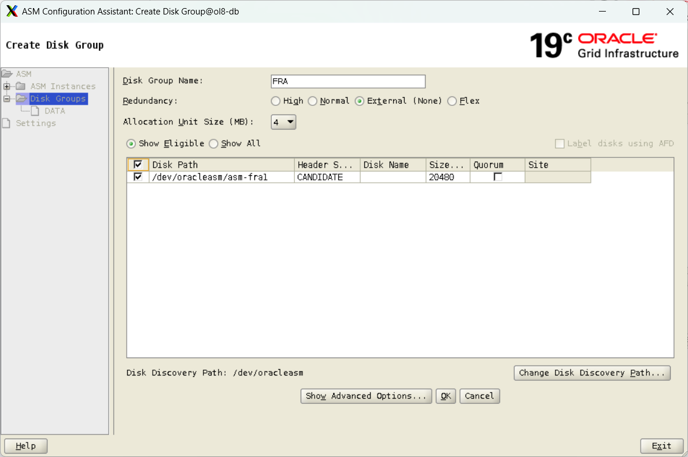This screenshot has height=457, width=688.
Task: Toggle select-all checkbox in table header
Action: pos(138,165)
